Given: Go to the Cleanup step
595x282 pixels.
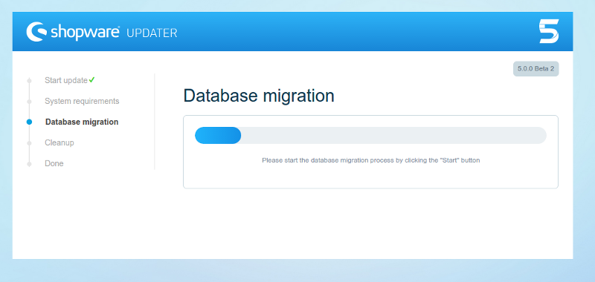Looking at the screenshot, I should [x=59, y=142].
